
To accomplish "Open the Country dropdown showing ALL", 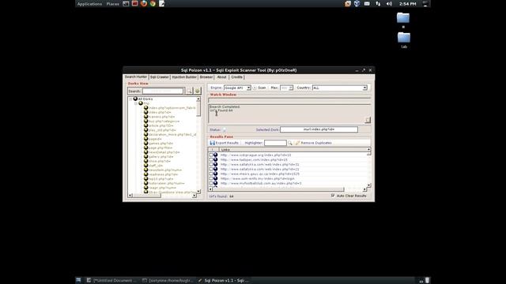I will [339, 88].
